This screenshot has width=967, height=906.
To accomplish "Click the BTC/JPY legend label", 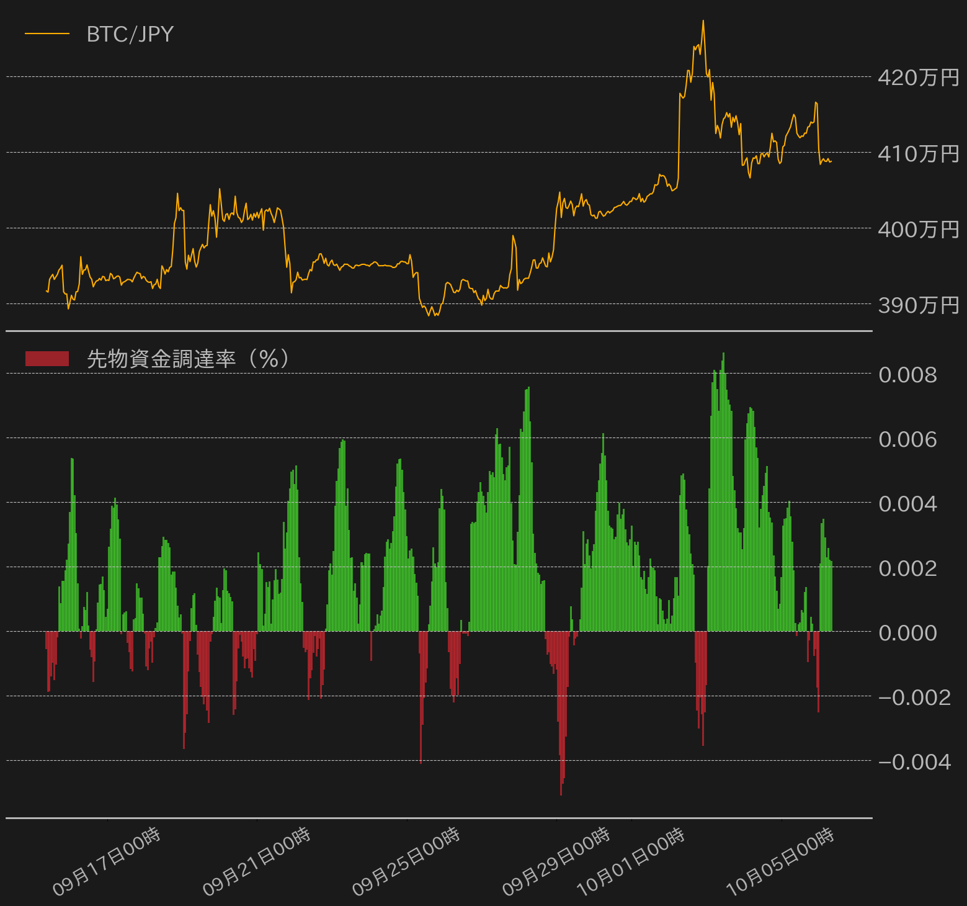I will coord(130,34).
